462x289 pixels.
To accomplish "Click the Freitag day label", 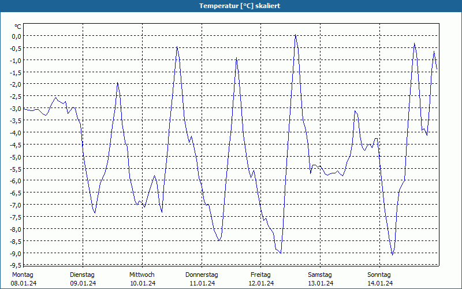I will click(261, 275).
